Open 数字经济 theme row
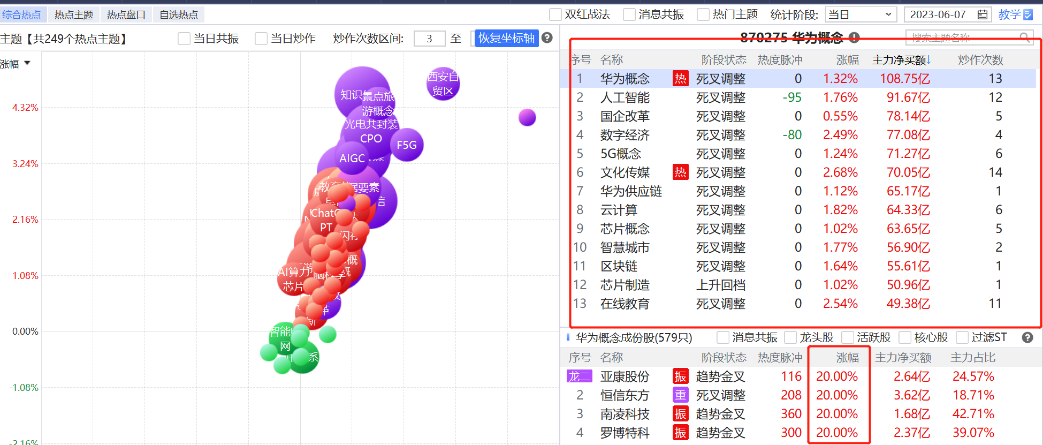The height and width of the screenshot is (445, 1043). 797,135
